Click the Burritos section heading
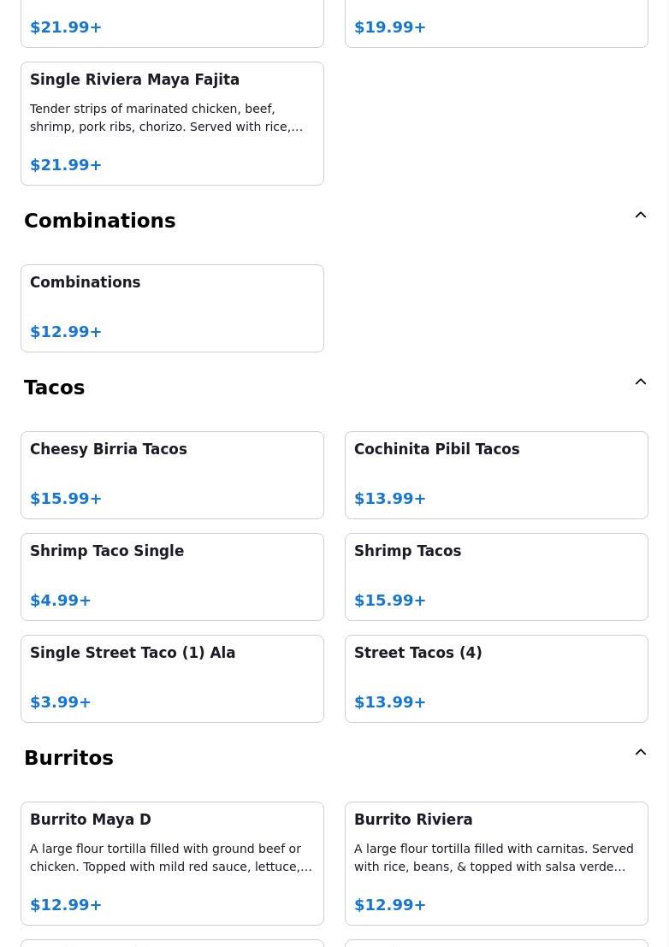Viewport: 669px width, 947px height. click(68, 758)
